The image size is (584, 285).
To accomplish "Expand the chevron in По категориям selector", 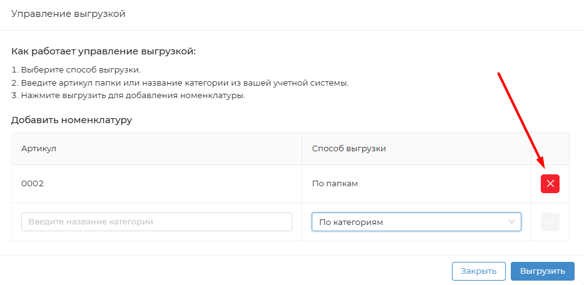I will click(x=512, y=222).
